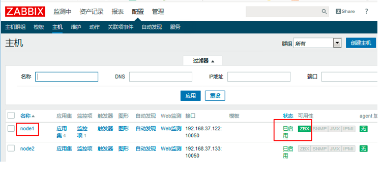382x190 pixels.
Task: Open node2 监控项 link
Action: (x=85, y=148)
